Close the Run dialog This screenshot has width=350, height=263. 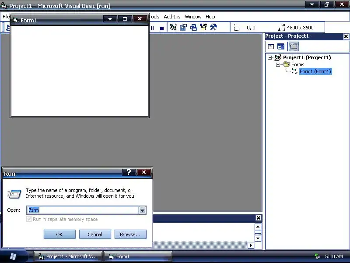[x=144, y=172]
